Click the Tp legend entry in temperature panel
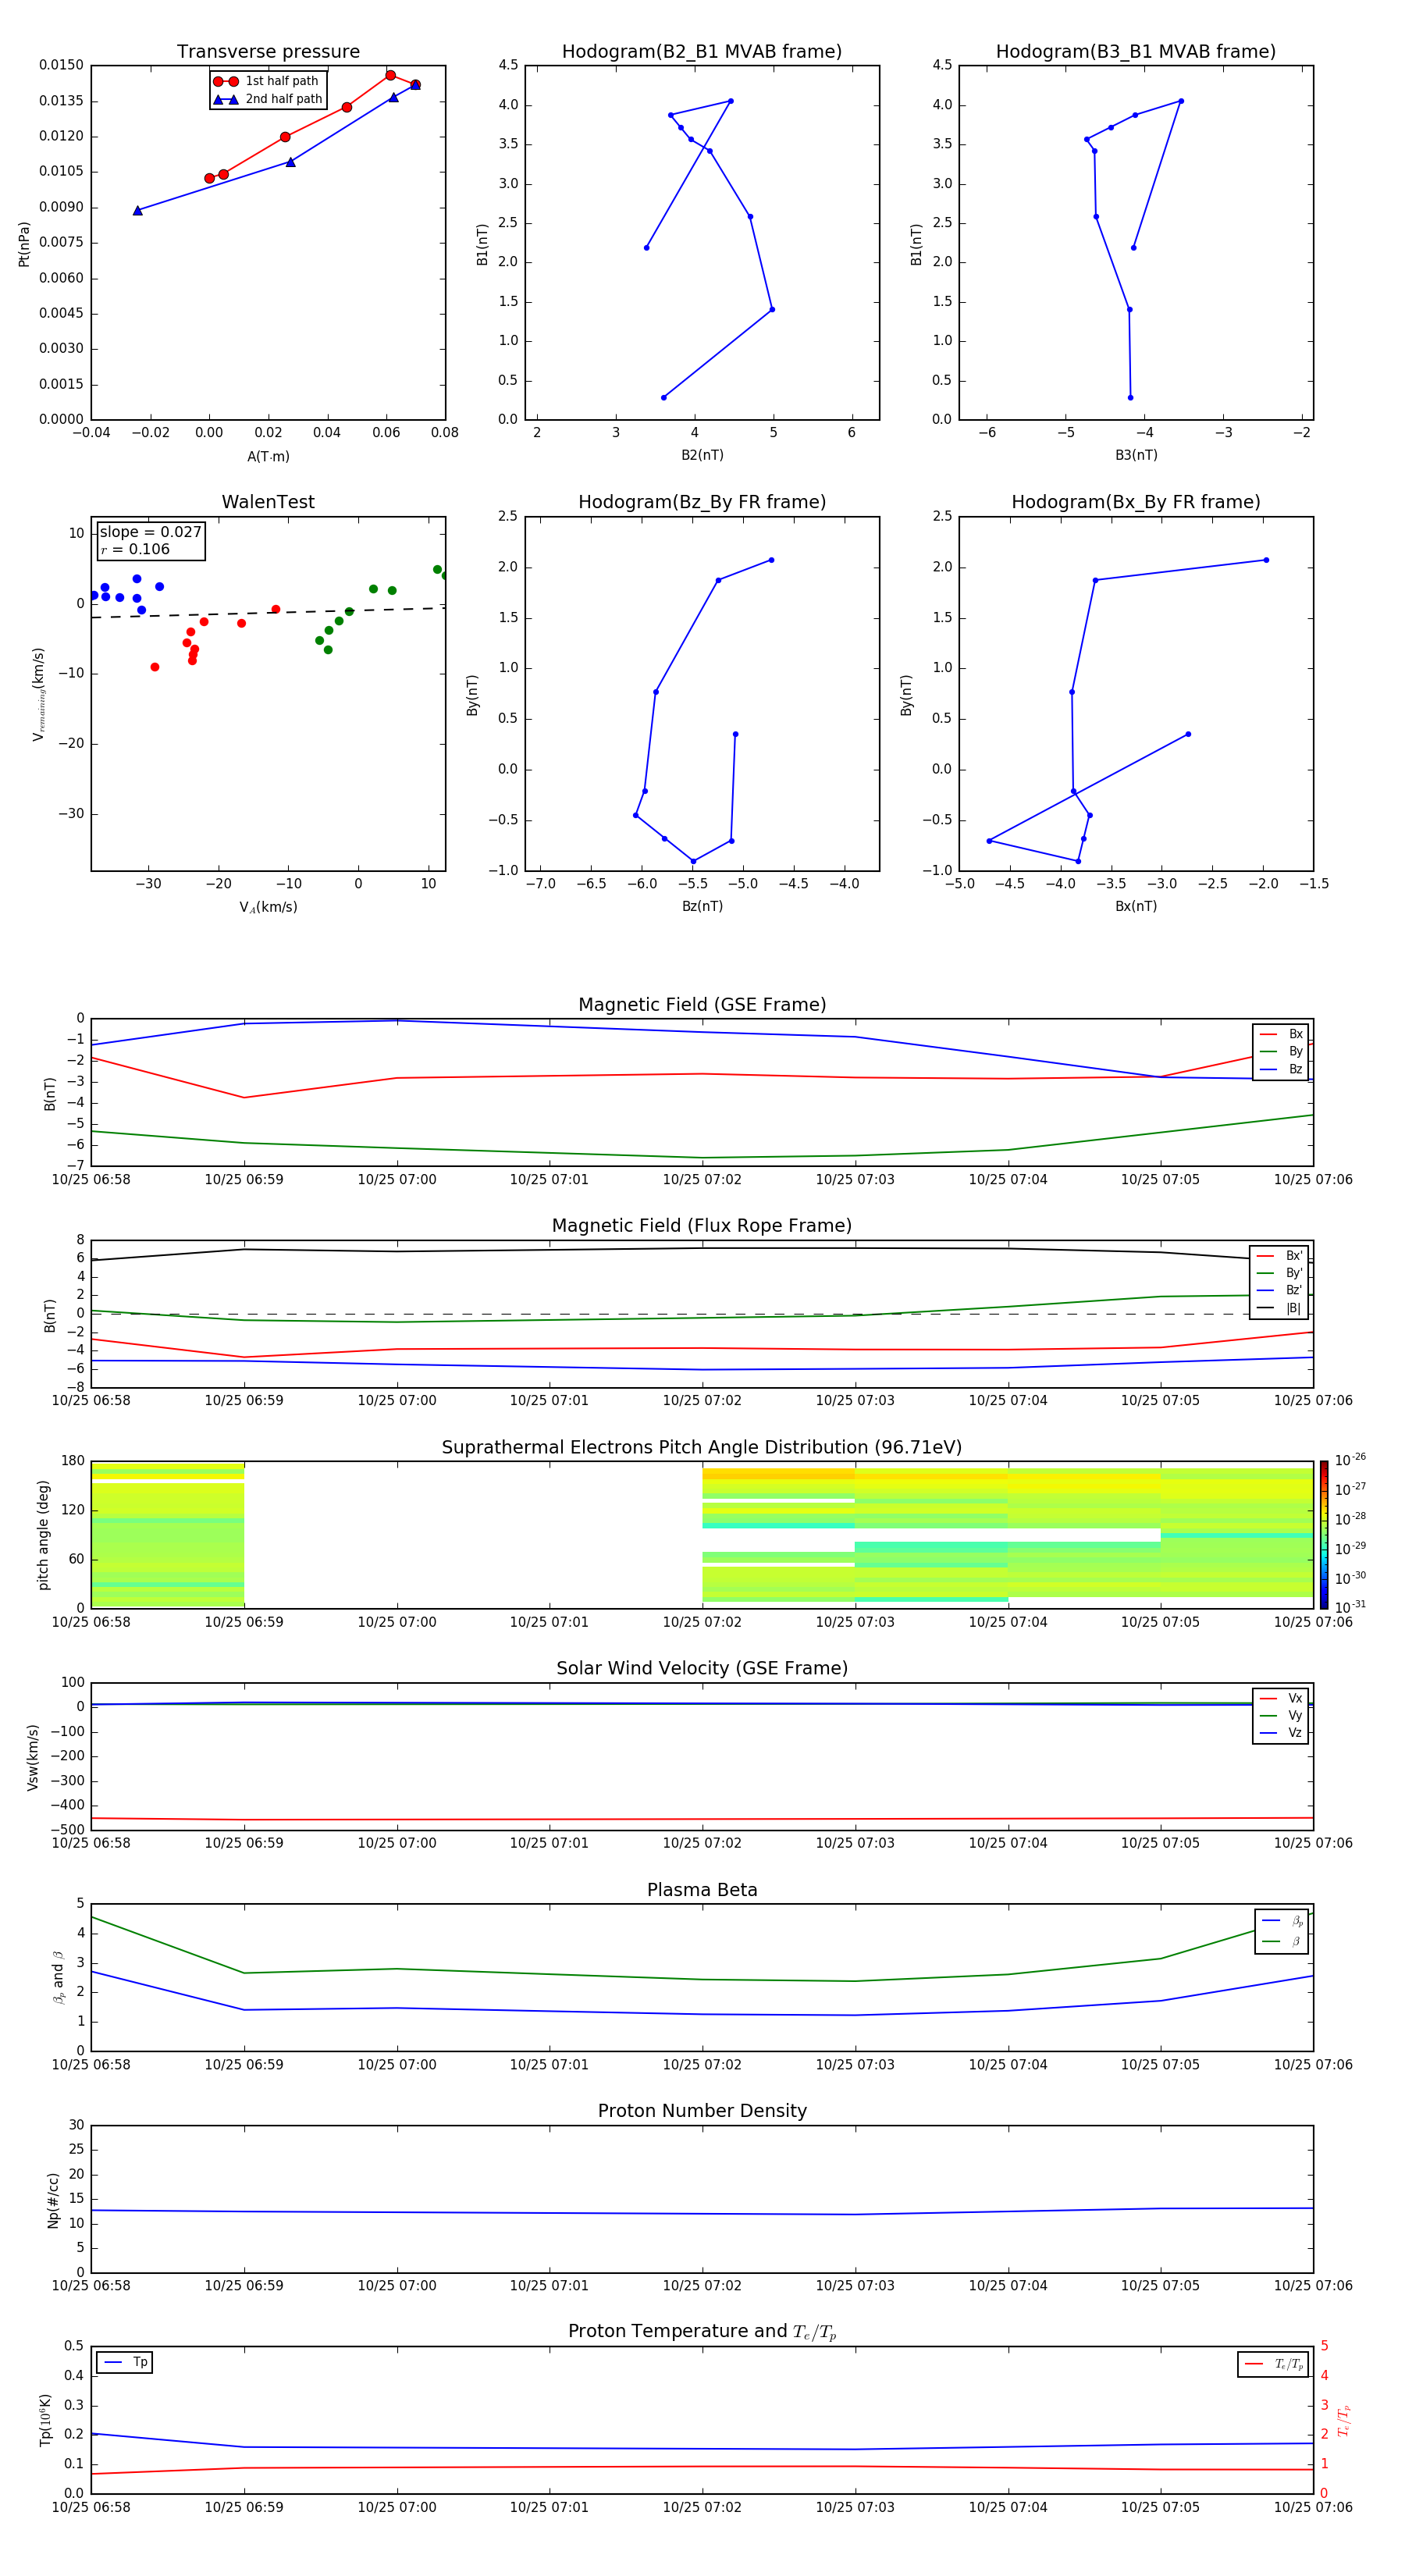Viewport: 1405px width, 2576px height. (x=125, y=2363)
